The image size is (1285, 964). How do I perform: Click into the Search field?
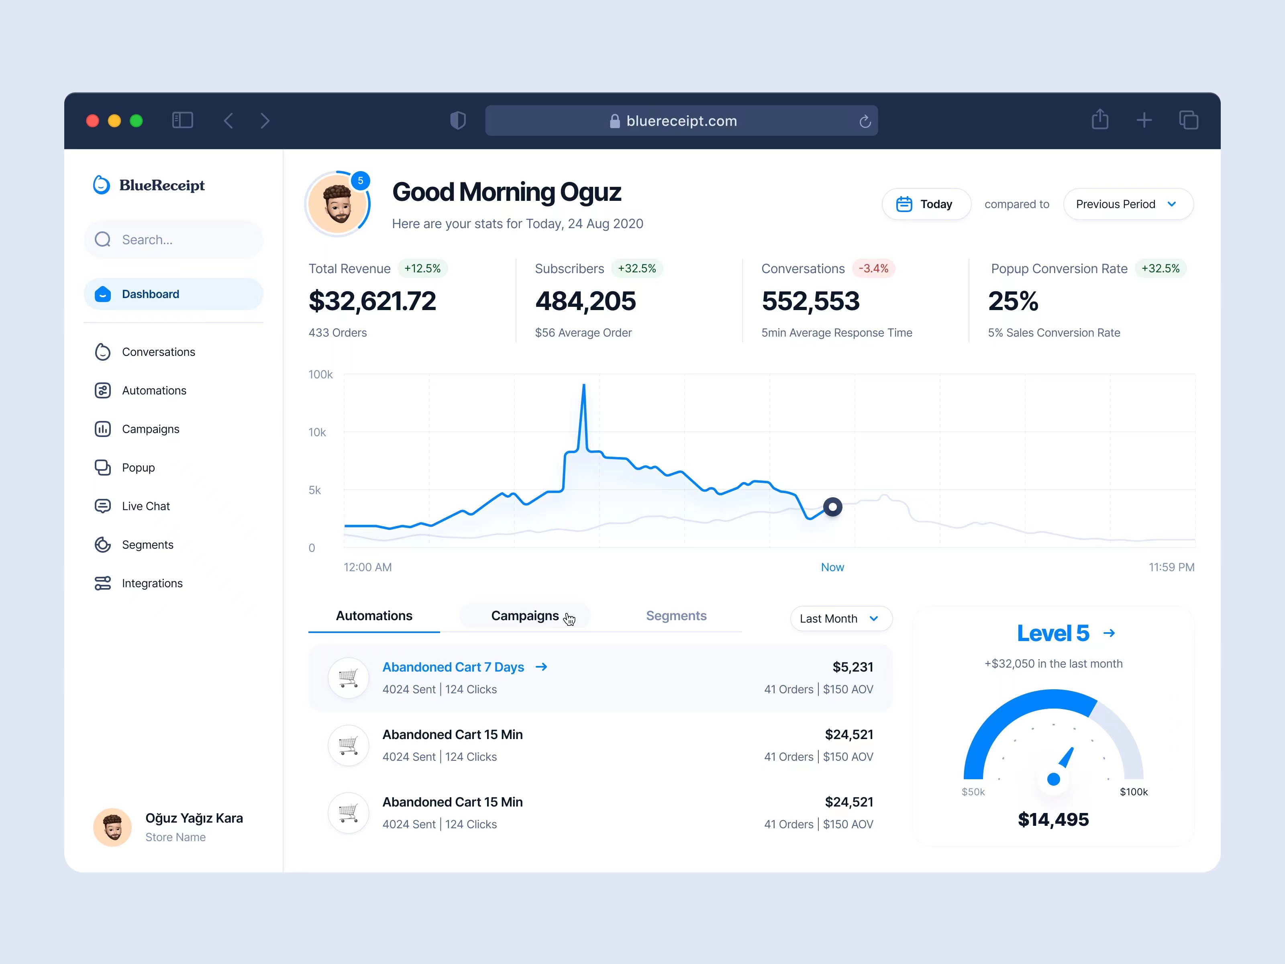tap(174, 240)
